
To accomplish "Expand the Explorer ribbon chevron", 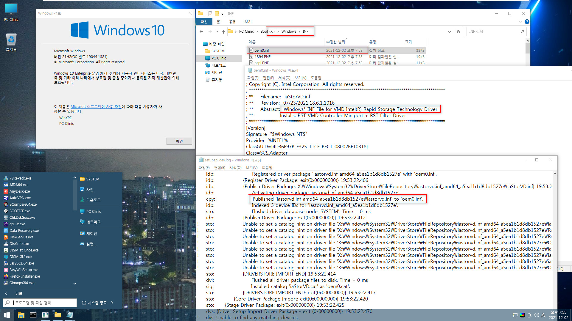I will pyautogui.click(x=520, y=22).
